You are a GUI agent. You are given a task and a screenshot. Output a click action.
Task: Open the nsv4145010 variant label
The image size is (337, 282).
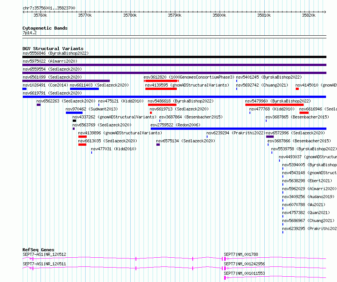tap(316, 85)
